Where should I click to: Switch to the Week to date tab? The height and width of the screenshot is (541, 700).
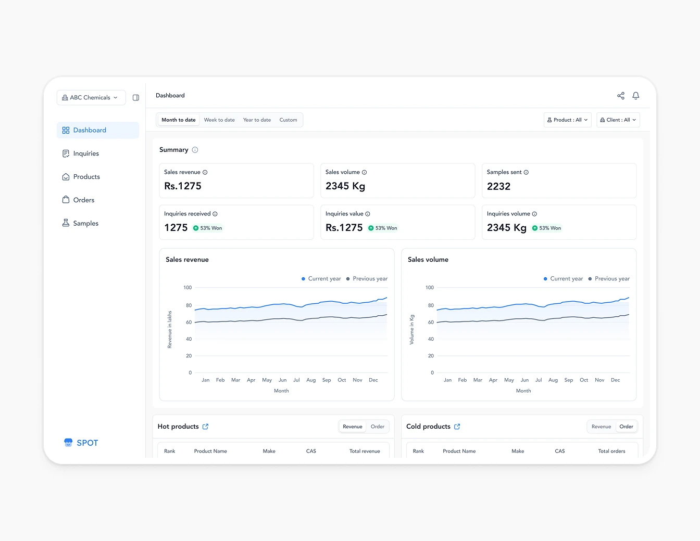(x=219, y=120)
